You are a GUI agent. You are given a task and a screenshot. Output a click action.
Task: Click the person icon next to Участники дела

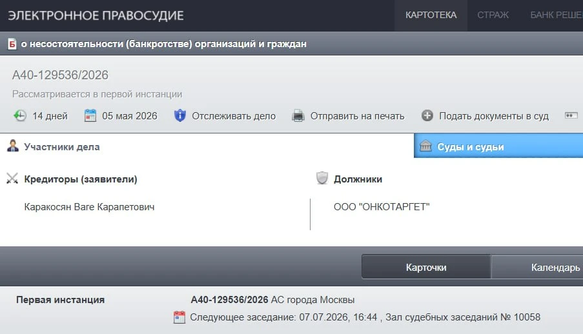click(x=13, y=146)
